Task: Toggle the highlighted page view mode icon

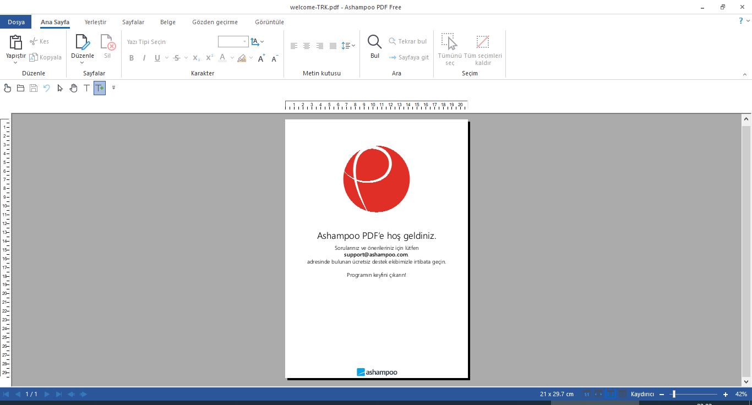Action: pos(611,395)
